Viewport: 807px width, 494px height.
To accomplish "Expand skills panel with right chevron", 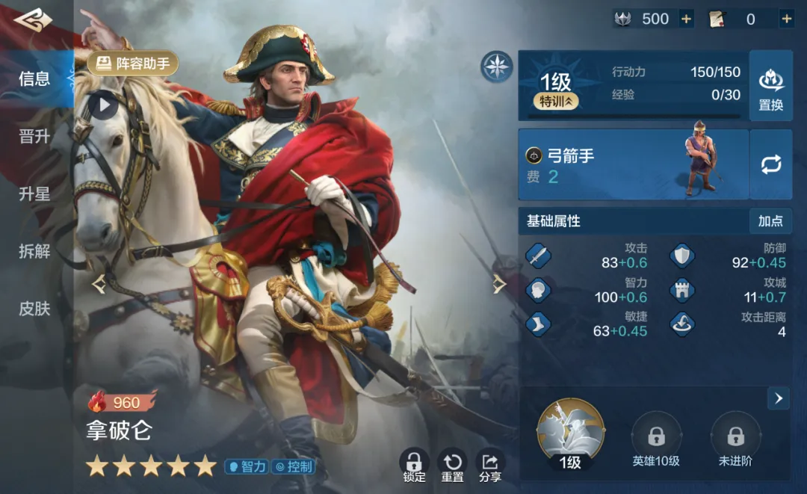I will tap(778, 398).
